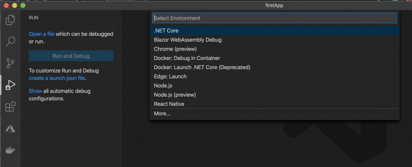Expand the More... environments option
412x167 pixels.
coord(162,114)
